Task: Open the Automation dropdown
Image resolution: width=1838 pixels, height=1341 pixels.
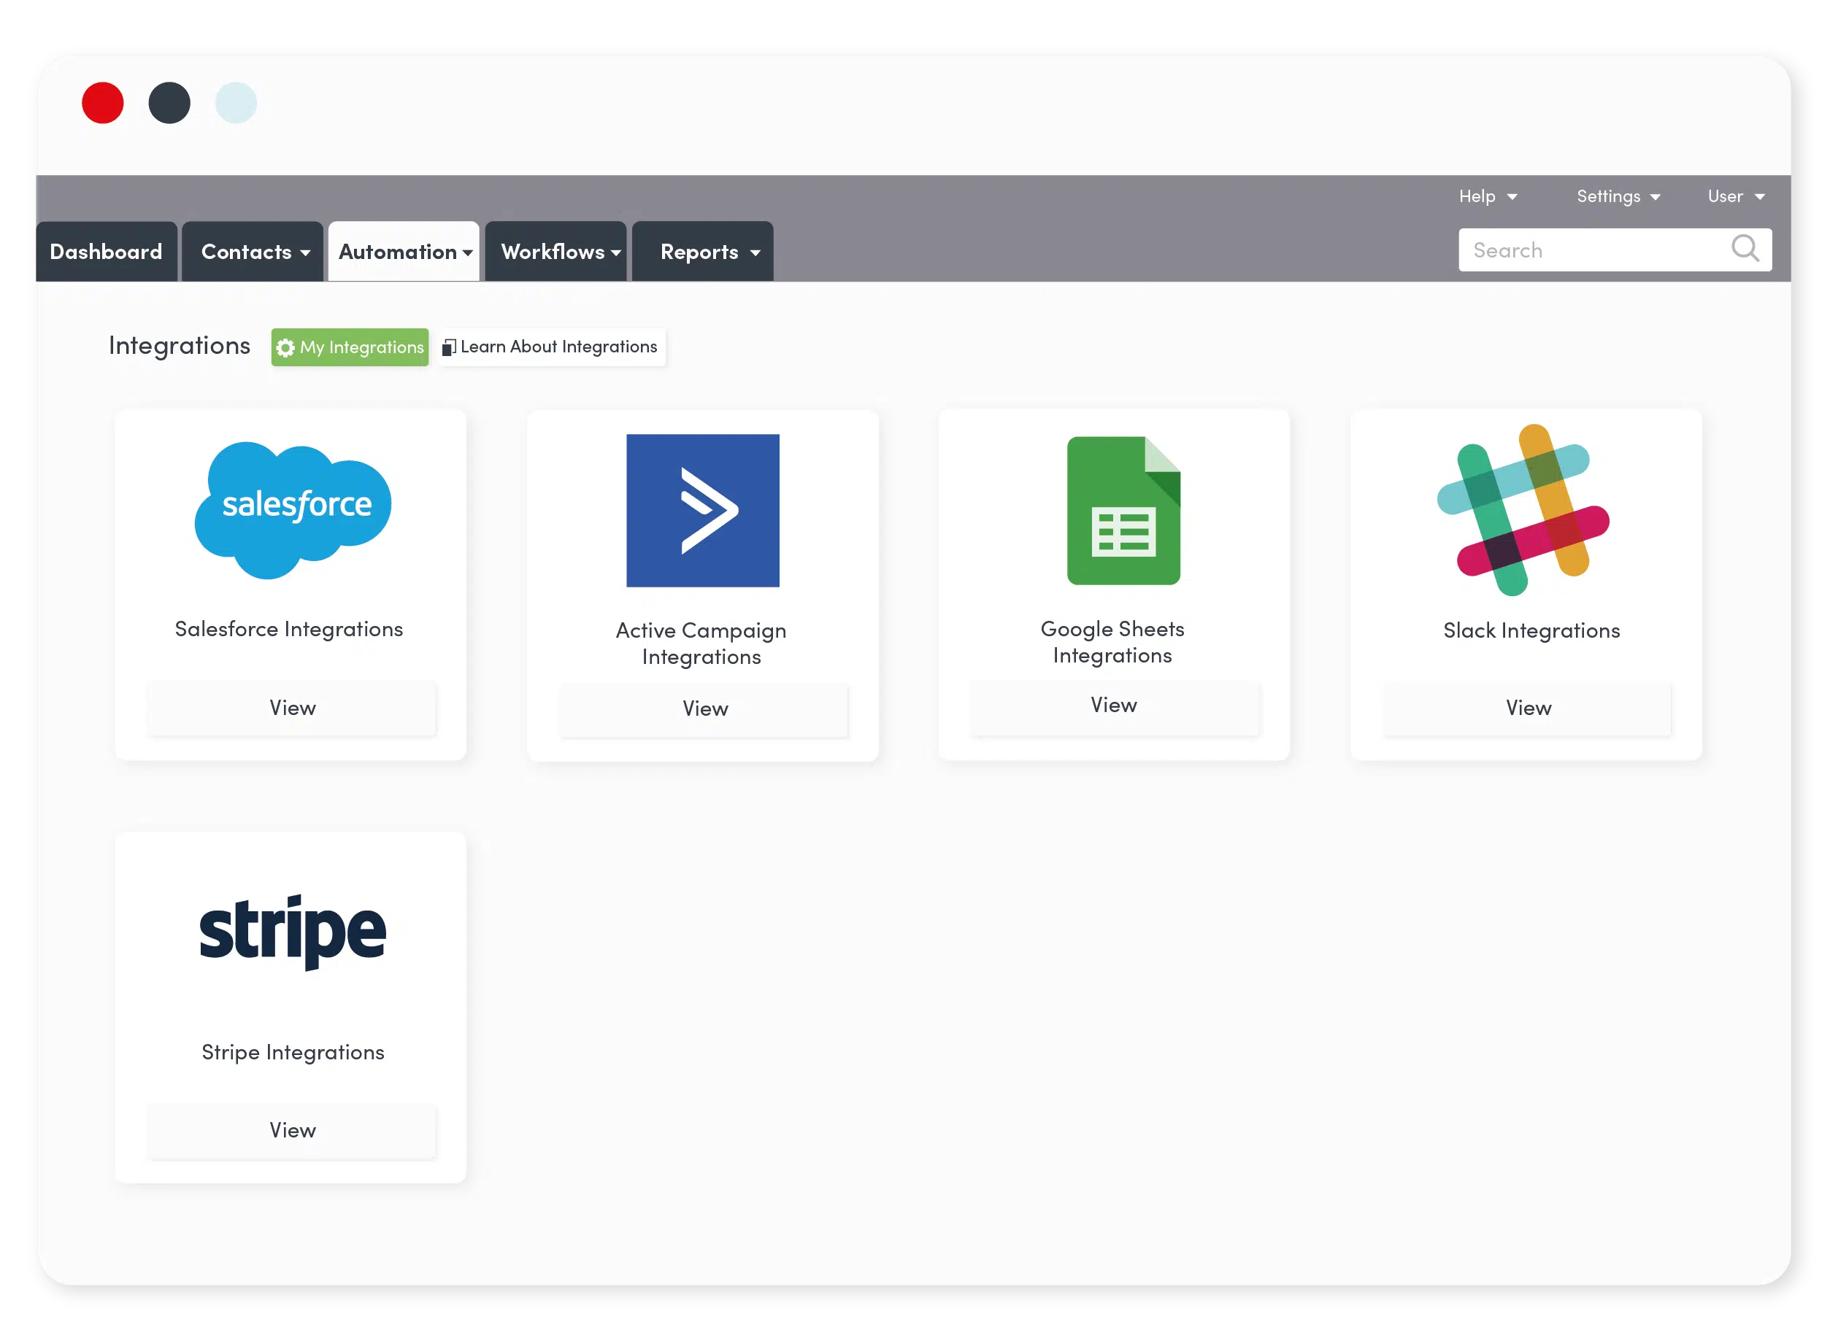Action: pyautogui.click(x=404, y=251)
